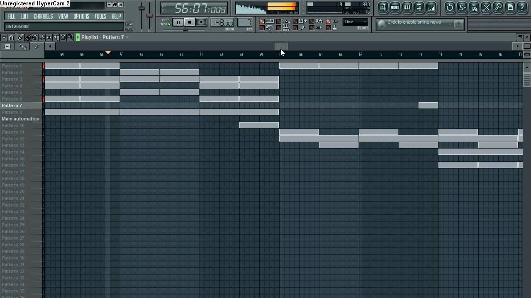Image resolution: width=531 pixels, height=298 pixels.
Task: Click the song position slider under transport
Action: [185, 30]
